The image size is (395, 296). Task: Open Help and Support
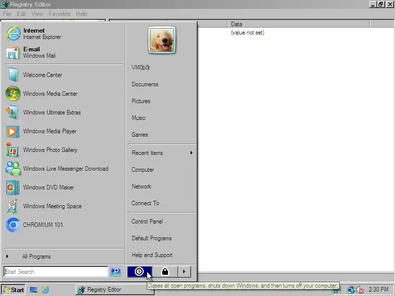tap(152, 255)
